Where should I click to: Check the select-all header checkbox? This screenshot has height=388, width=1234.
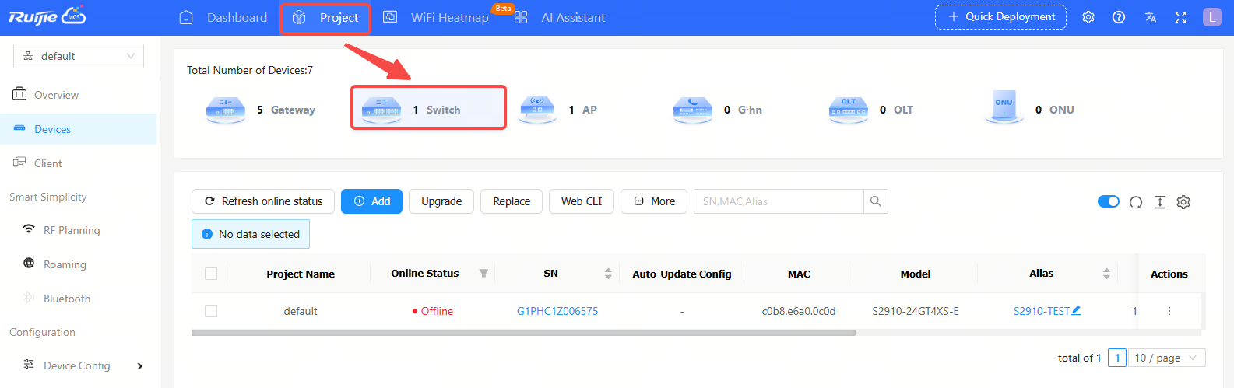point(211,274)
